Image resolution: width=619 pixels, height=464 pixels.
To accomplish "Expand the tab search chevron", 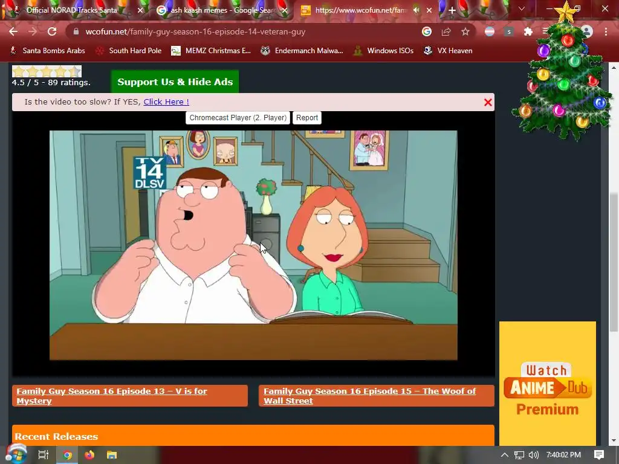I will tap(522, 8).
